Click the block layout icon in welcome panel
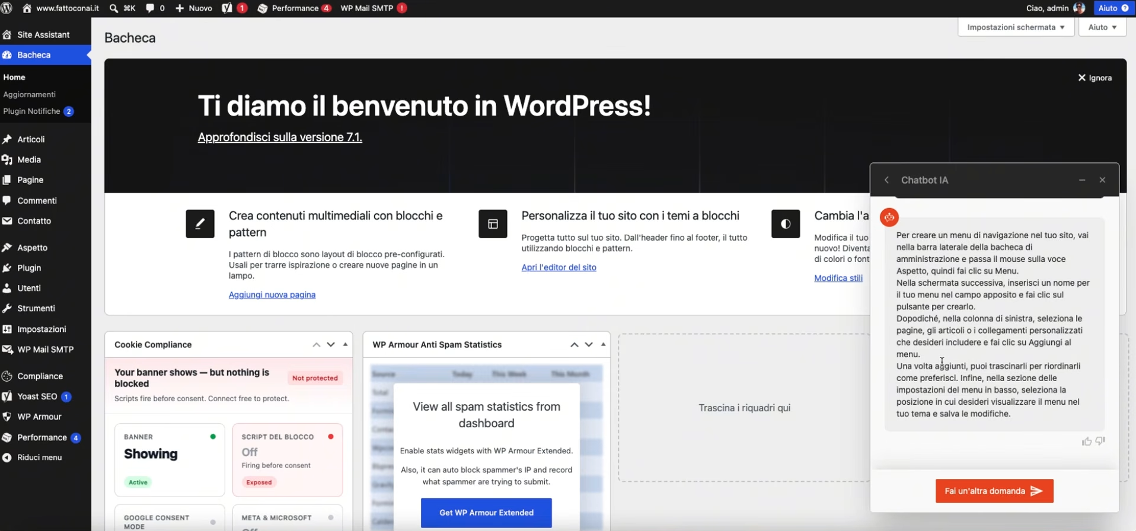1136x531 pixels. click(493, 224)
